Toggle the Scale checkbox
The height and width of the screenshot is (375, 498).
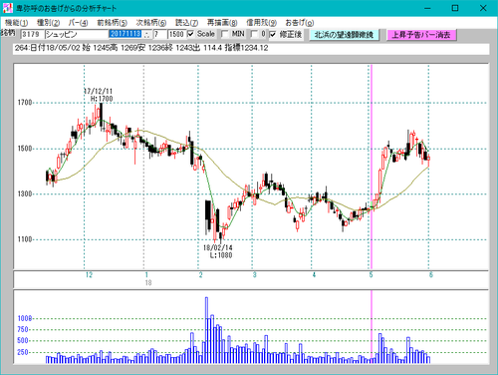point(190,34)
